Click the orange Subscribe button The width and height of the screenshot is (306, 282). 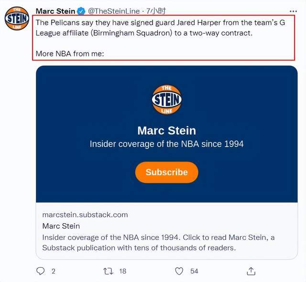(167, 172)
